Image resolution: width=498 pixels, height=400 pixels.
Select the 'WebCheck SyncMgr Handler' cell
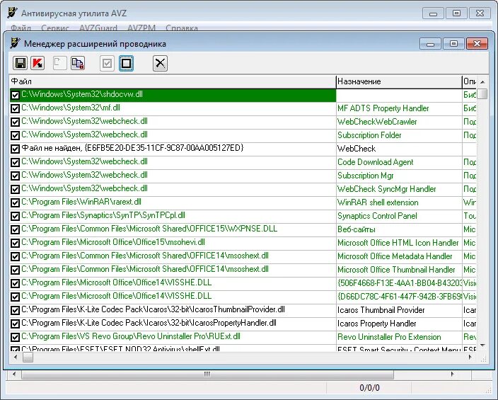click(399, 189)
